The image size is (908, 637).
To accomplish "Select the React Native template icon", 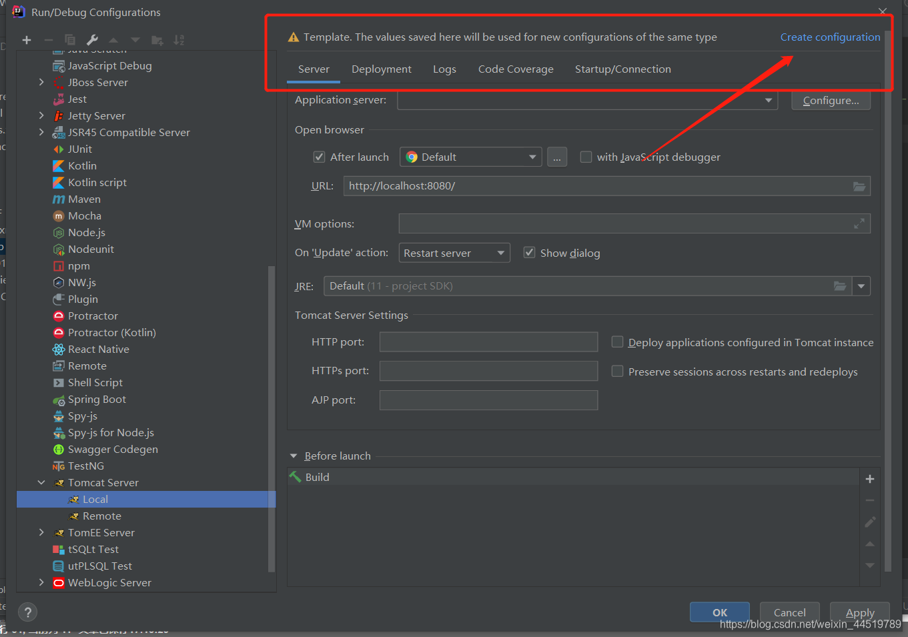I will [x=59, y=350].
